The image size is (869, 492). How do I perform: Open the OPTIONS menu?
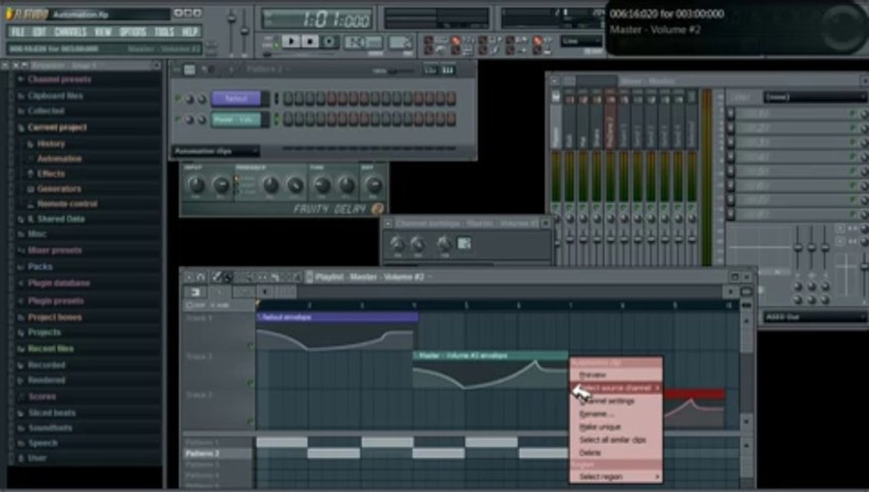click(133, 32)
